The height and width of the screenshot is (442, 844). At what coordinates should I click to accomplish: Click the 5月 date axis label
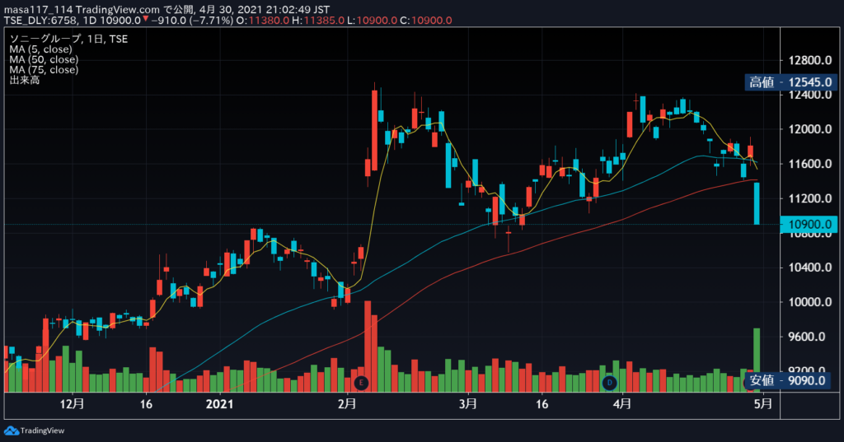763,404
